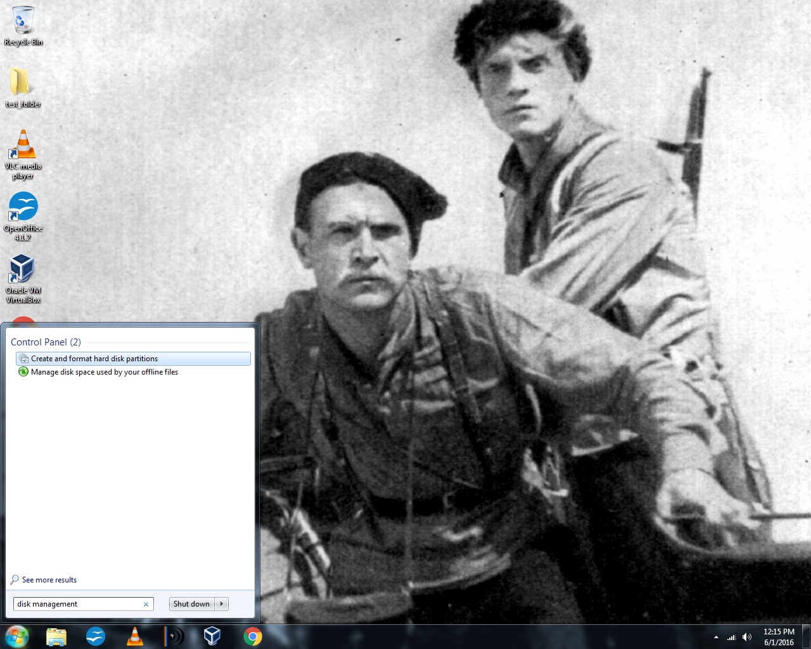Click the Show desktop strip beside clock
This screenshot has width=811, height=649.
[x=807, y=637]
